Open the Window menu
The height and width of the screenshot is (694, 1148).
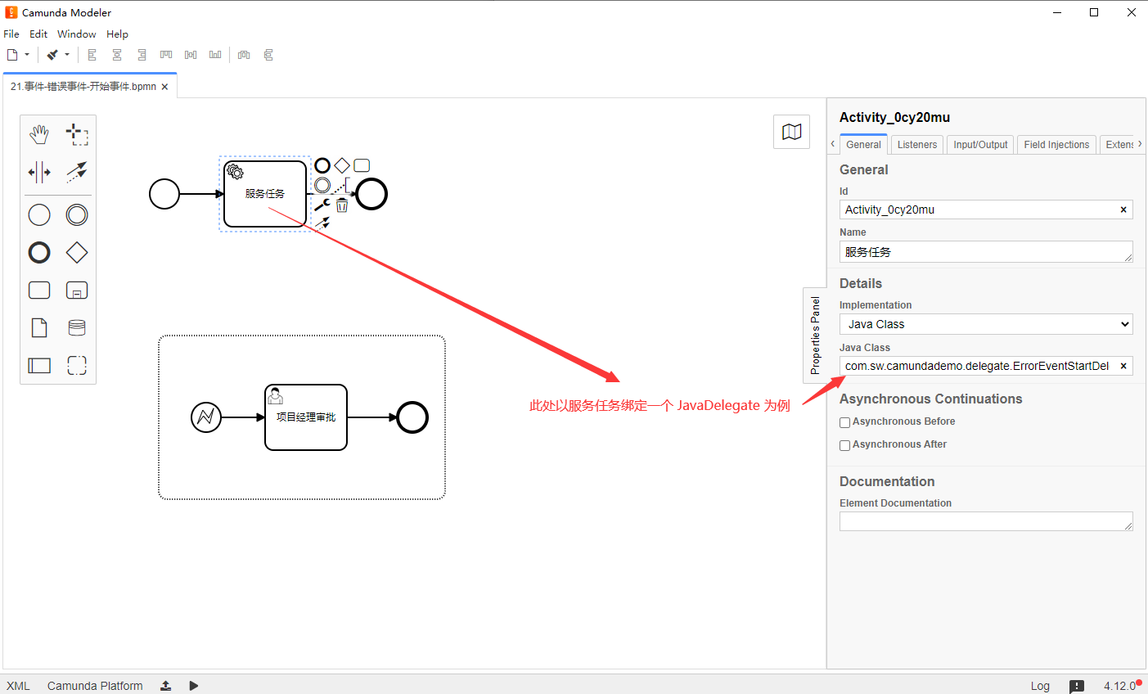click(77, 34)
